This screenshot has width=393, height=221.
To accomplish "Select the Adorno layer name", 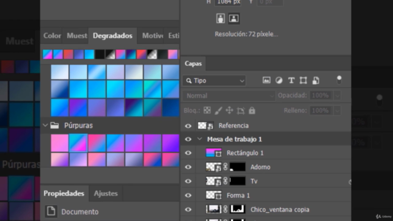I will coord(260,167).
